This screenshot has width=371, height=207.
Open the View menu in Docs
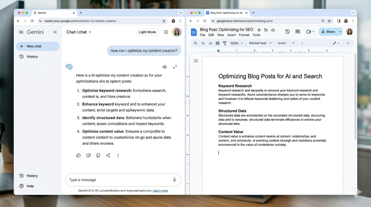[221, 35]
